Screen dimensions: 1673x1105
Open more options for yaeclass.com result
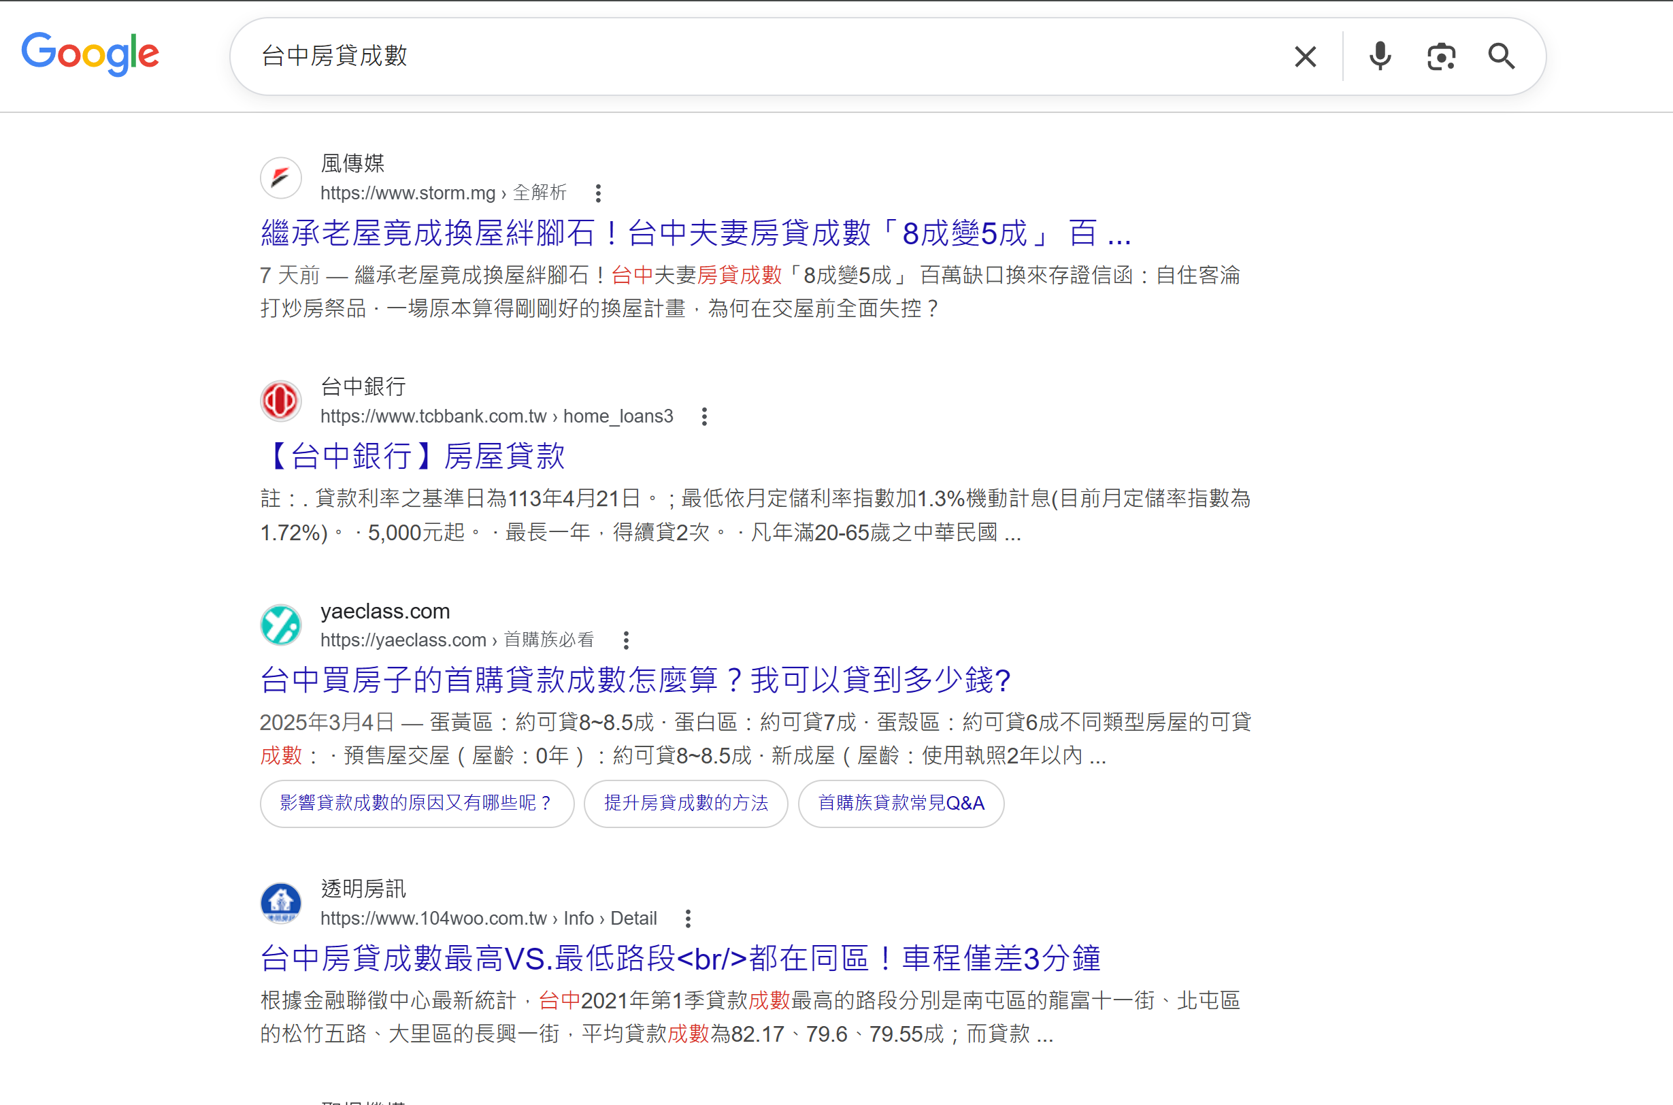point(625,640)
